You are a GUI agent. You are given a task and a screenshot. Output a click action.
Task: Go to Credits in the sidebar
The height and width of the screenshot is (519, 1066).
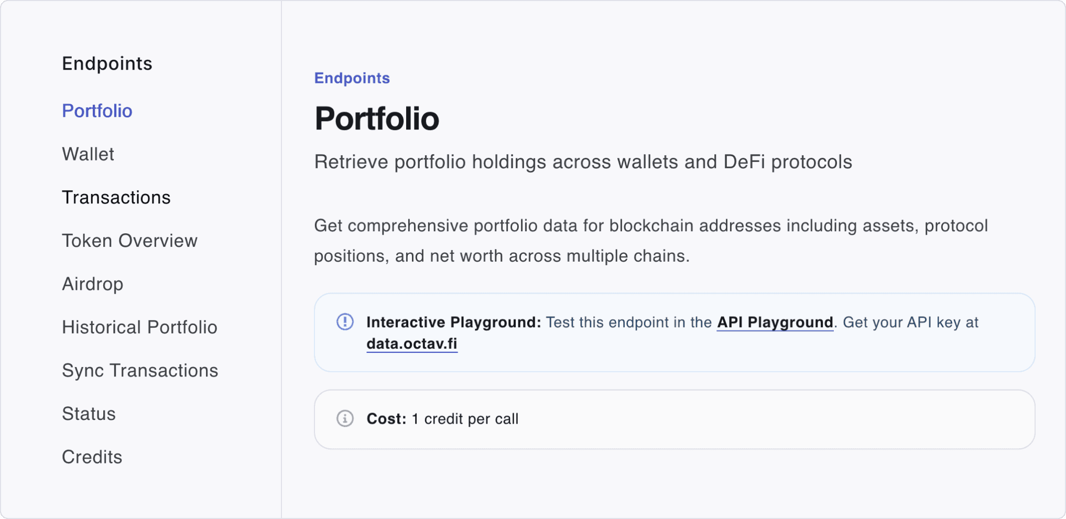coord(92,457)
